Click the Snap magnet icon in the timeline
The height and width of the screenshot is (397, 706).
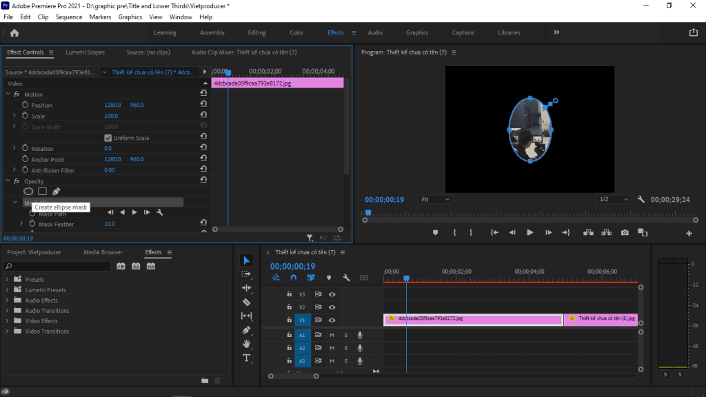pyautogui.click(x=292, y=277)
